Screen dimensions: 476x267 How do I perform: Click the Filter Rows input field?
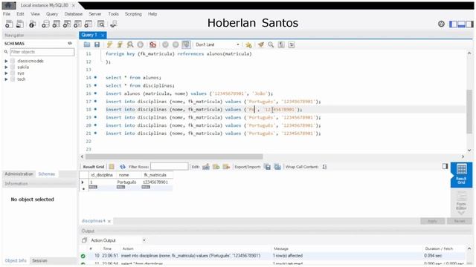(169, 166)
